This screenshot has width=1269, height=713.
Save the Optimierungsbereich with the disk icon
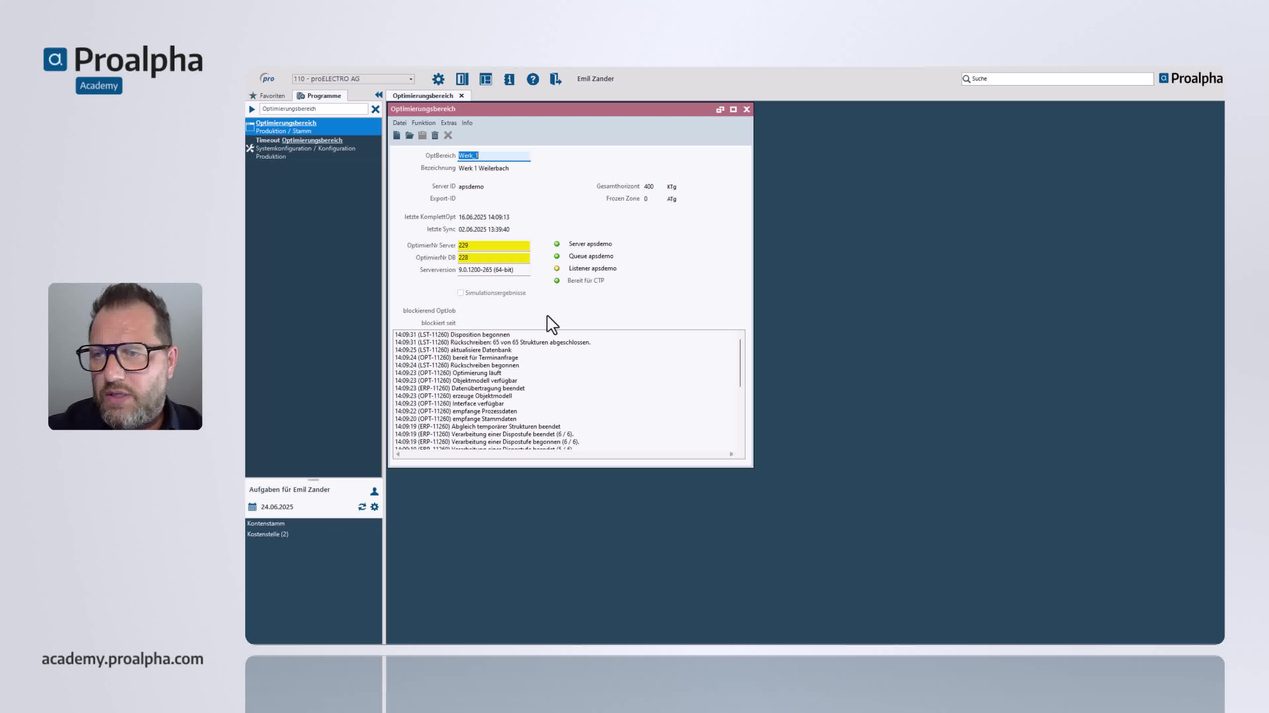[x=422, y=135]
